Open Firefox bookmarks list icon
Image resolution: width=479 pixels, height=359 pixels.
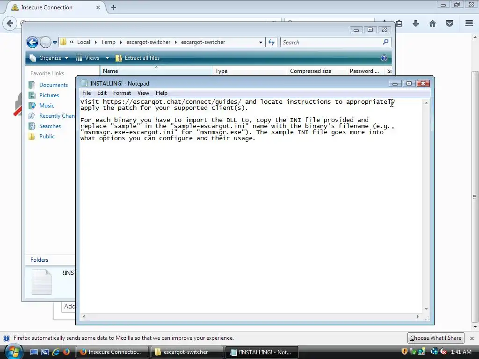(x=399, y=23)
